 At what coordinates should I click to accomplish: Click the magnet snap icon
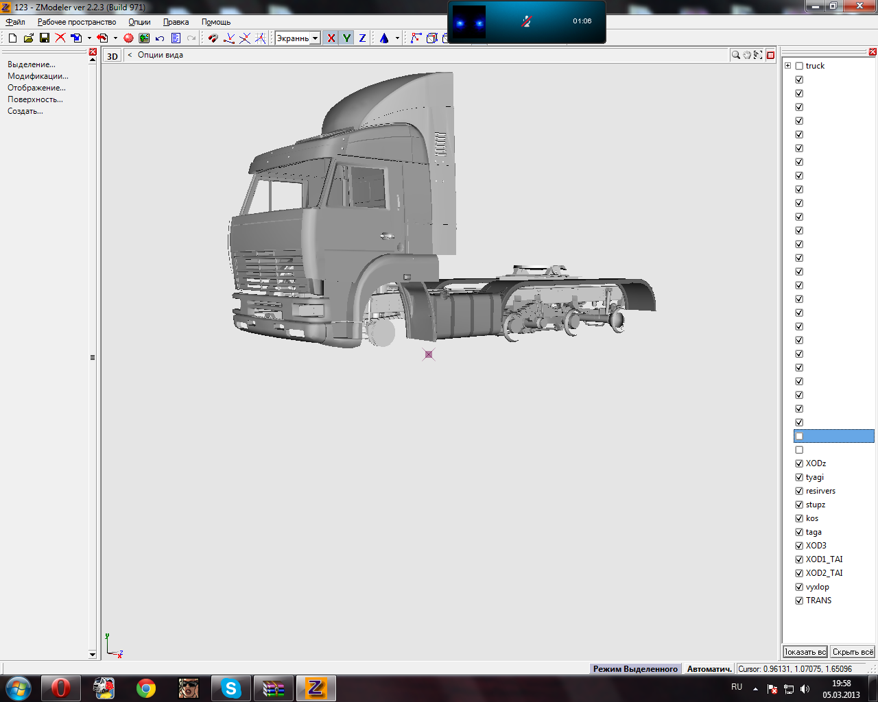(x=213, y=38)
